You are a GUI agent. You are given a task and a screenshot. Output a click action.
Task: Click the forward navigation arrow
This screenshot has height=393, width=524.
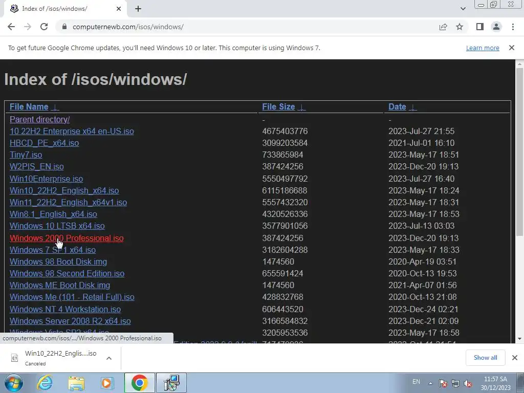28,27
